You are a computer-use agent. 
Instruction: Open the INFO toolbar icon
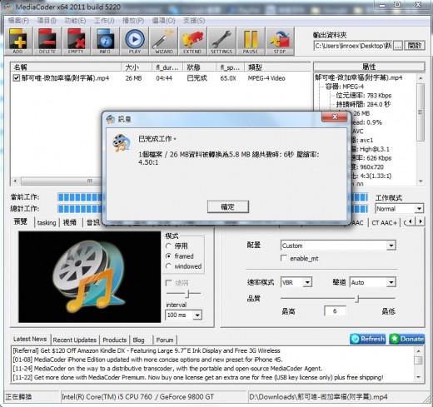[x=105, y=41]
